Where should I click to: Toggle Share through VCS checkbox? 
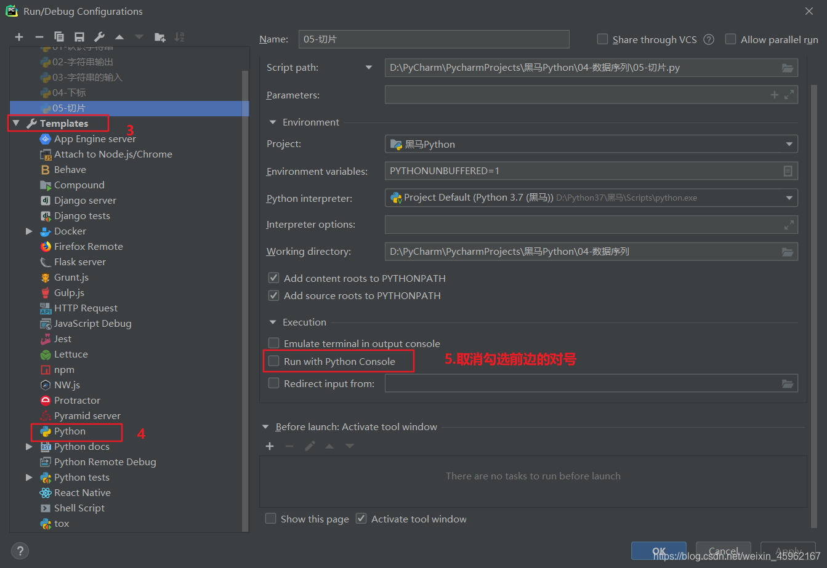point(602,39)
